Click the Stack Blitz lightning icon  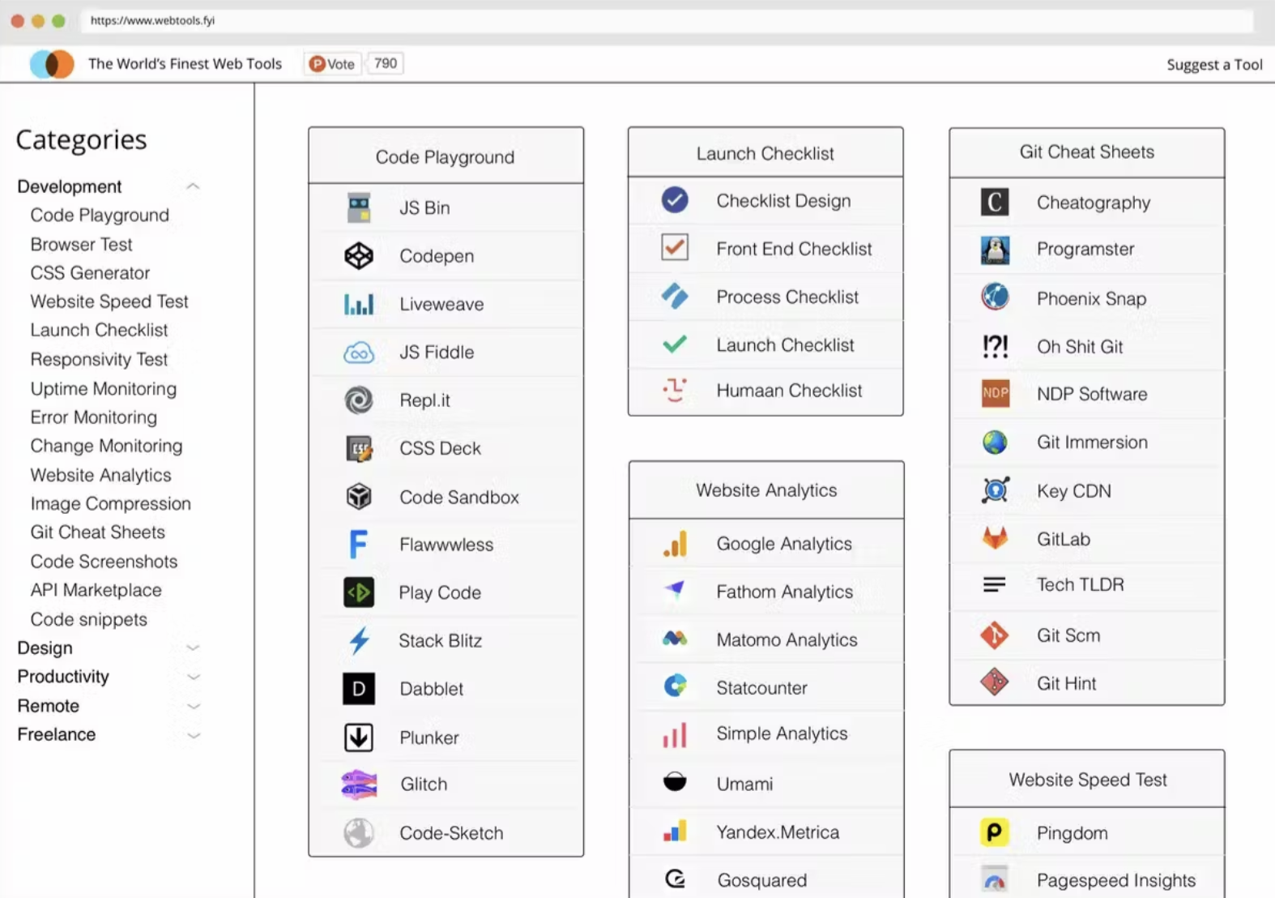pyautogui.click(x=359, y=640)
